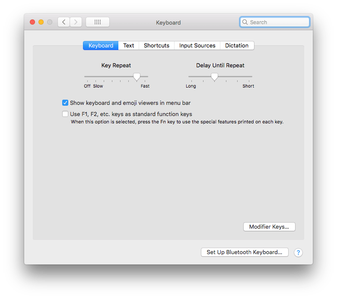Image resolution: width=337 pixels, height=299 pixels.
Task: Enable F1, F2 as standard function keys
Action: tap(65, 114)
